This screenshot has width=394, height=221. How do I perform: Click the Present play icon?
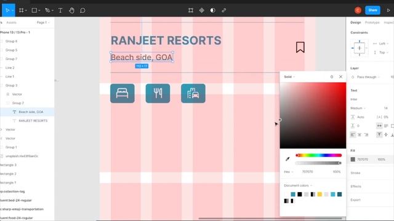click(x=388, y=10)
